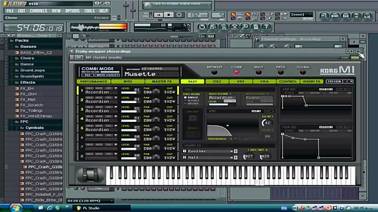Open the FILE menu
Screen dimensions: 378x212
tap(10, 11)
